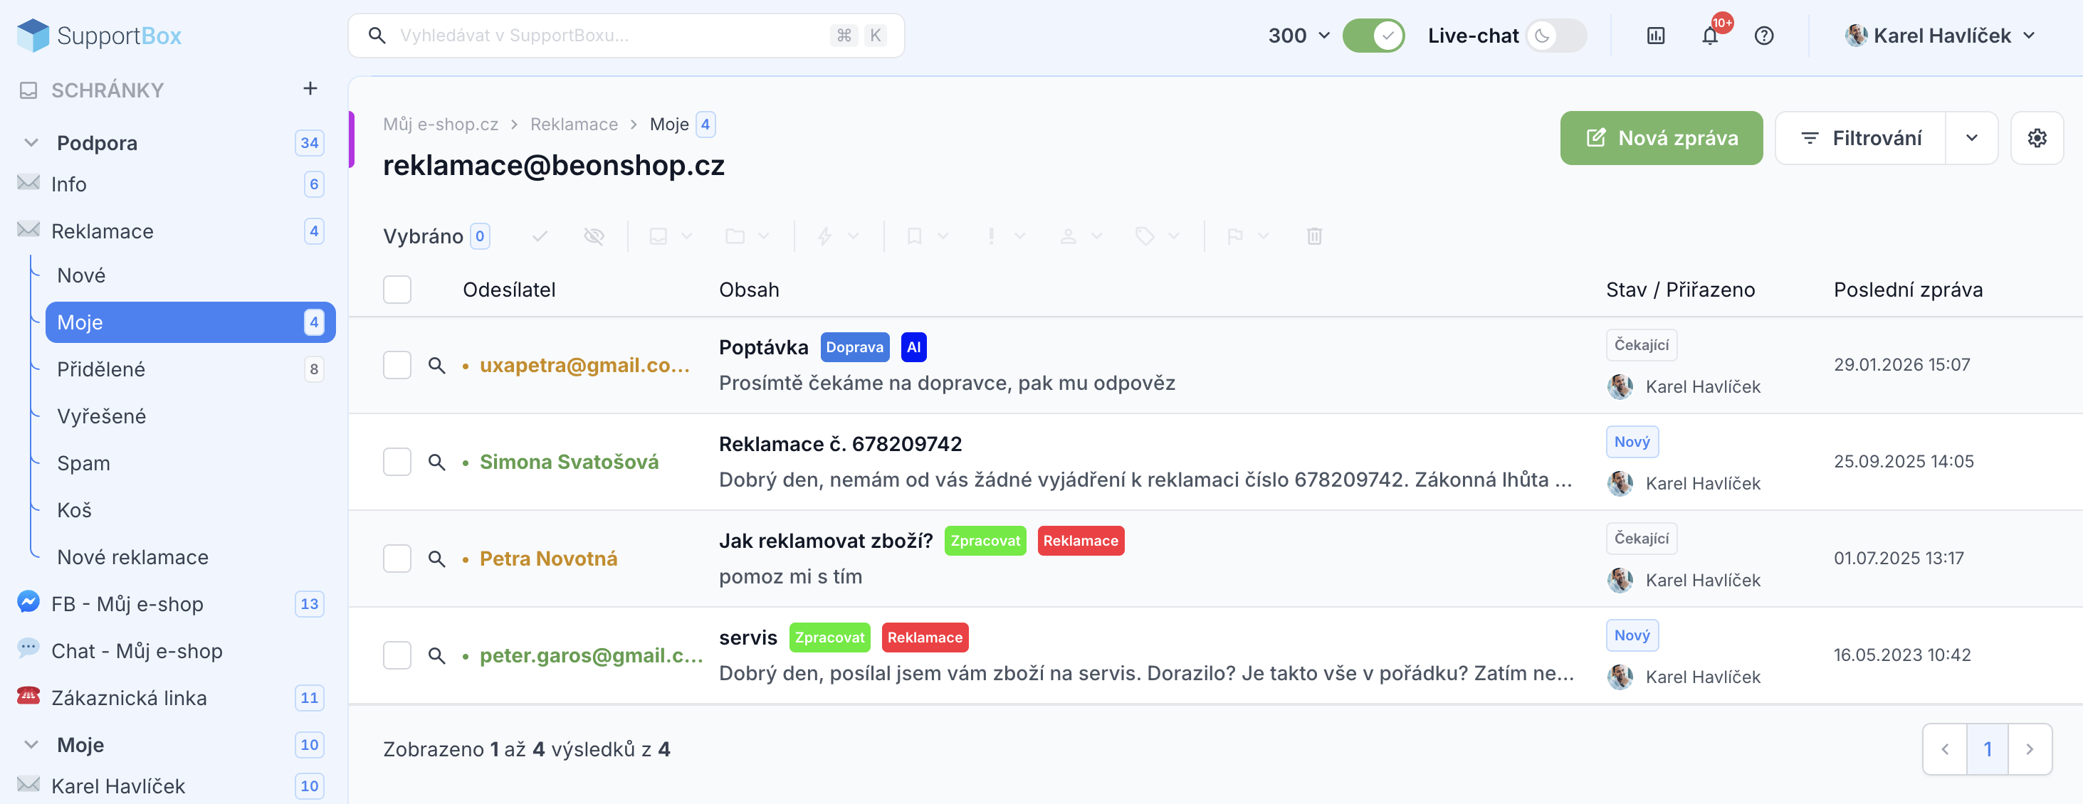Collapse the Podpora mailbox group

(31, 143)
